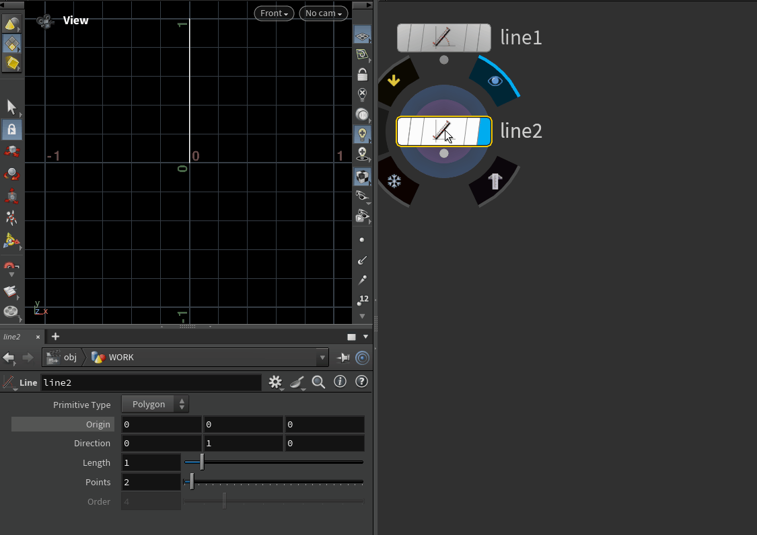This screenshot has height=535, width=757.
Task: Click the Length value field
Action: (151, 462)
